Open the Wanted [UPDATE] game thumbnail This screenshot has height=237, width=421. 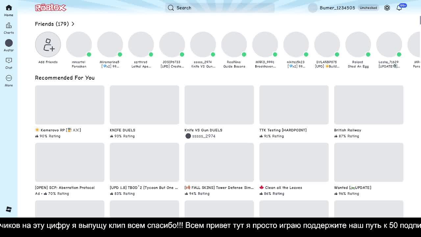[x=369, y=162]
